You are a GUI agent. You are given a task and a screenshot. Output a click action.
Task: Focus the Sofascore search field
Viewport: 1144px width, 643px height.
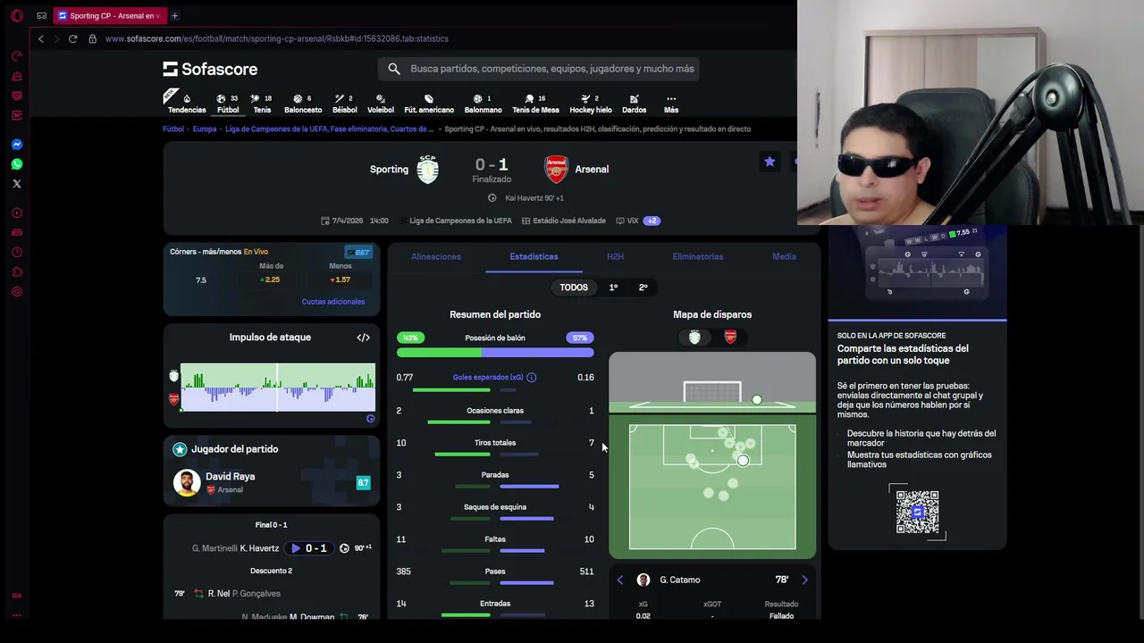pyautogui.click(x=538, y=69)
